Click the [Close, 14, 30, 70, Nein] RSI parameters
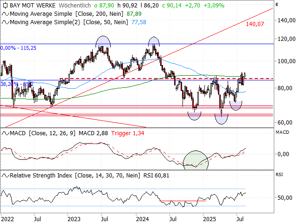 [108, 176]
